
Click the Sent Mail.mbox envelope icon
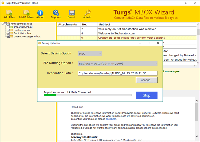[x=11, y=33]
